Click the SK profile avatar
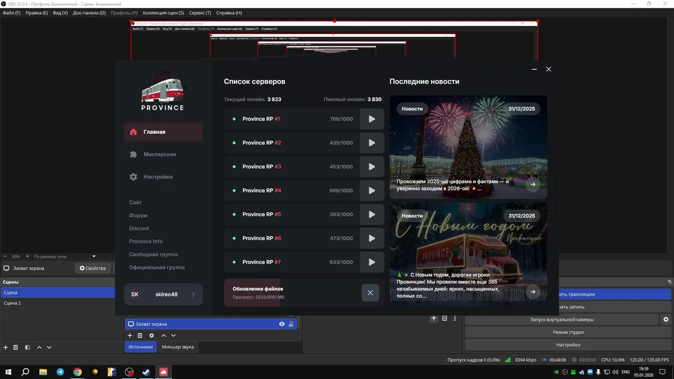The image size is (674, 379). pyautogui.click(x=135, y=294)
